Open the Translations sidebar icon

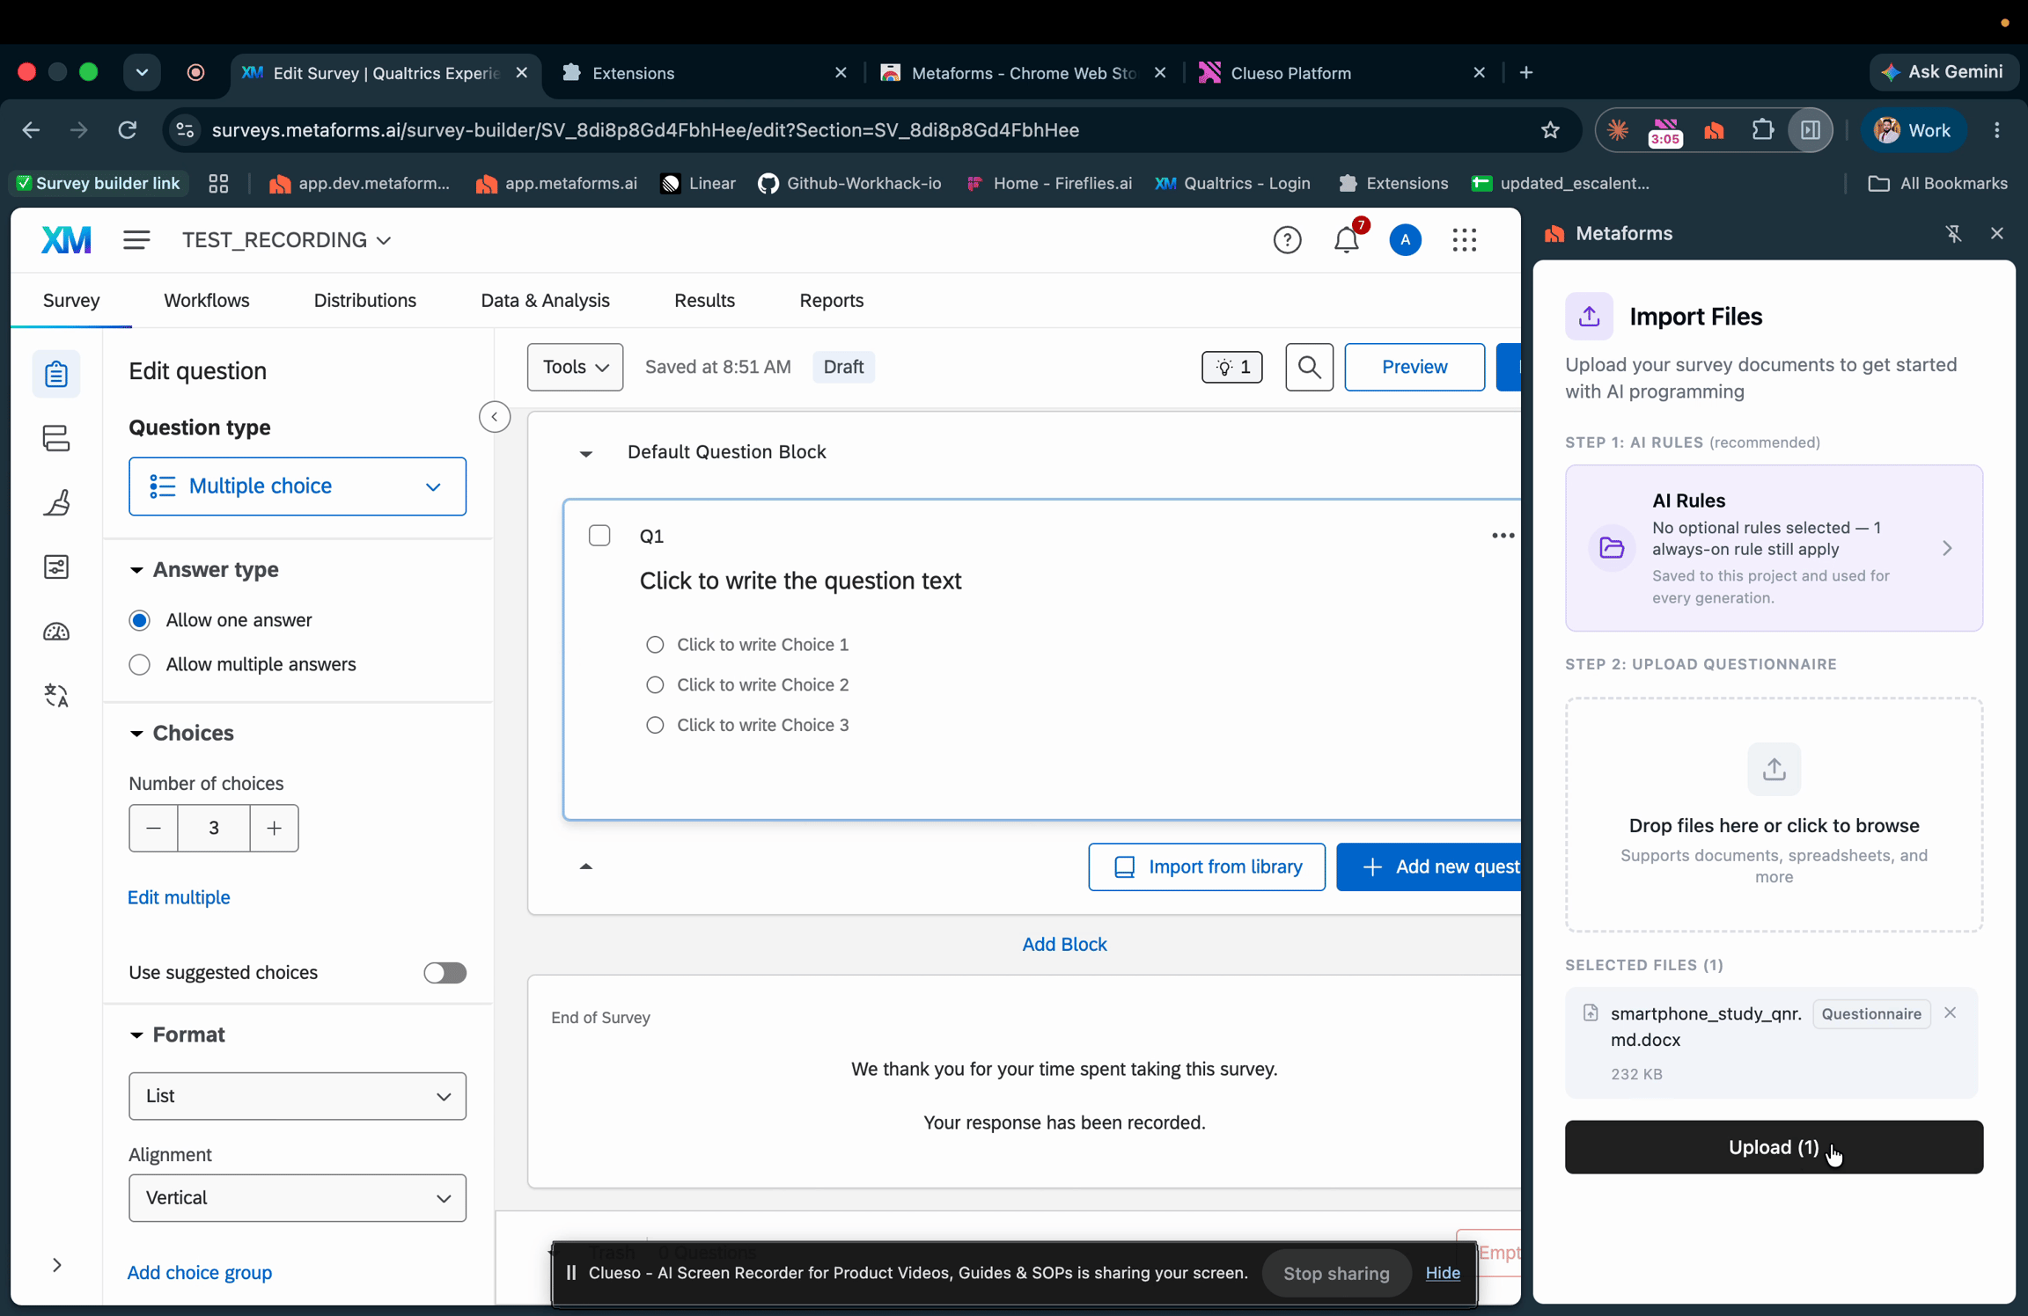click(56, 696)
